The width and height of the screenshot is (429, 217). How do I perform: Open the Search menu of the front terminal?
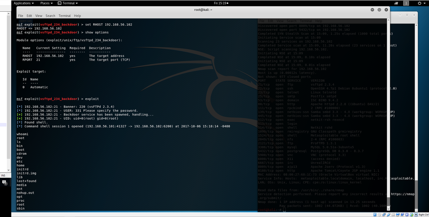50,16
